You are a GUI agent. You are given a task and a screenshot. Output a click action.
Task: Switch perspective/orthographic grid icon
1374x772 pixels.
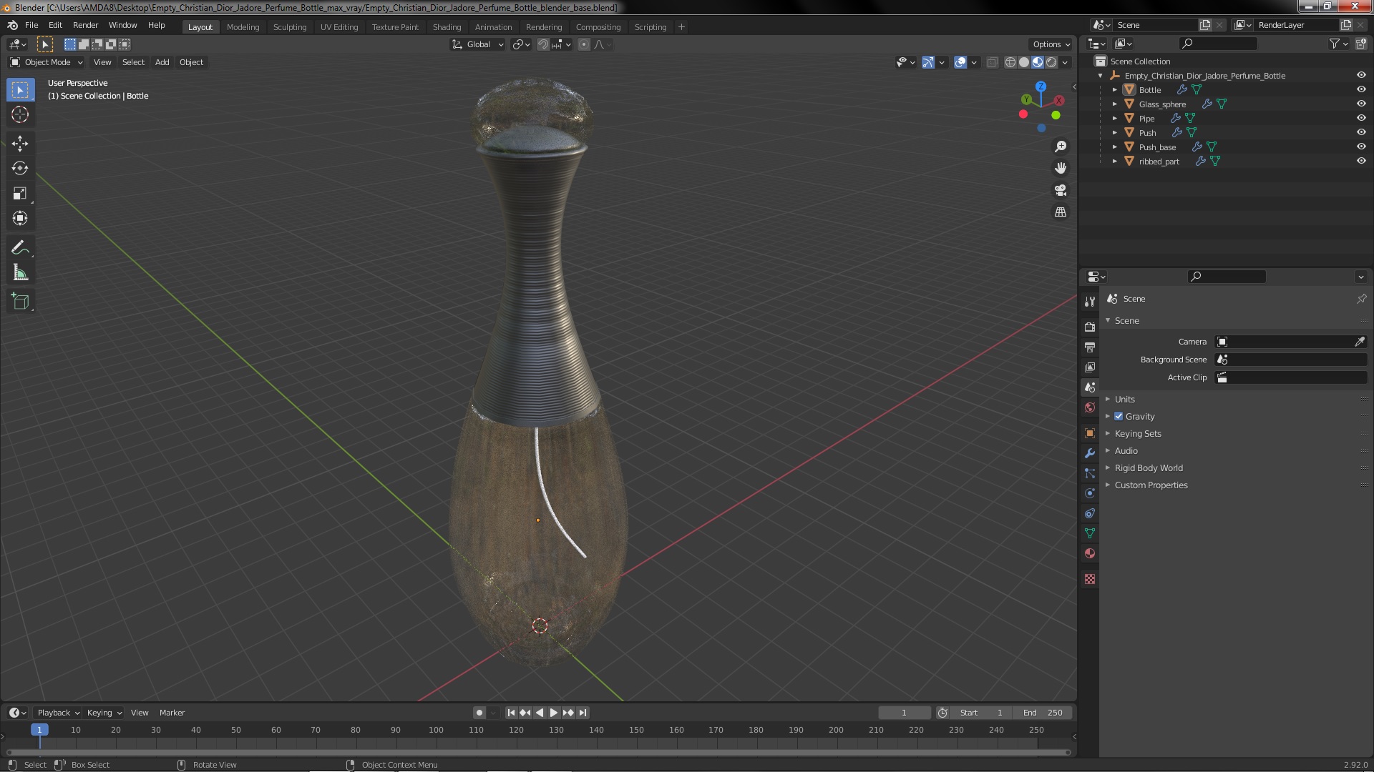(1061, 212)
